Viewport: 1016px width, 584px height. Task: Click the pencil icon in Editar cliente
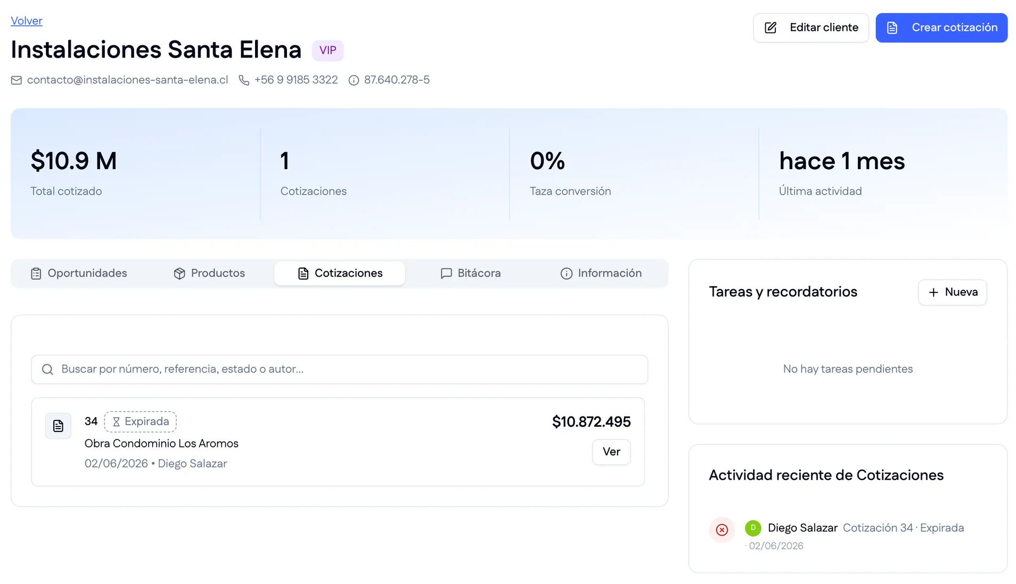tap(771, 28)
